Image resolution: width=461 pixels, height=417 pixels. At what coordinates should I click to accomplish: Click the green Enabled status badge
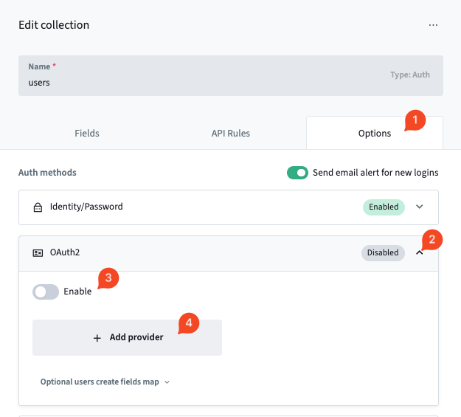(x=384, y=207)
